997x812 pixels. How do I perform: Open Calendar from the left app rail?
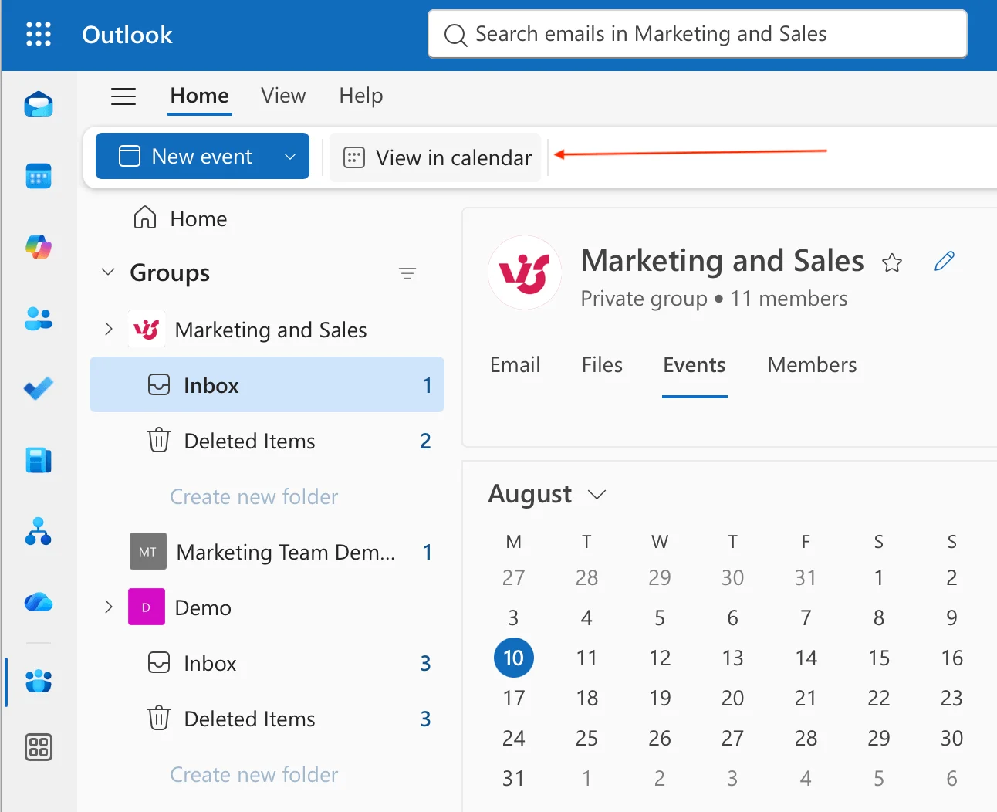coord(39,177)
